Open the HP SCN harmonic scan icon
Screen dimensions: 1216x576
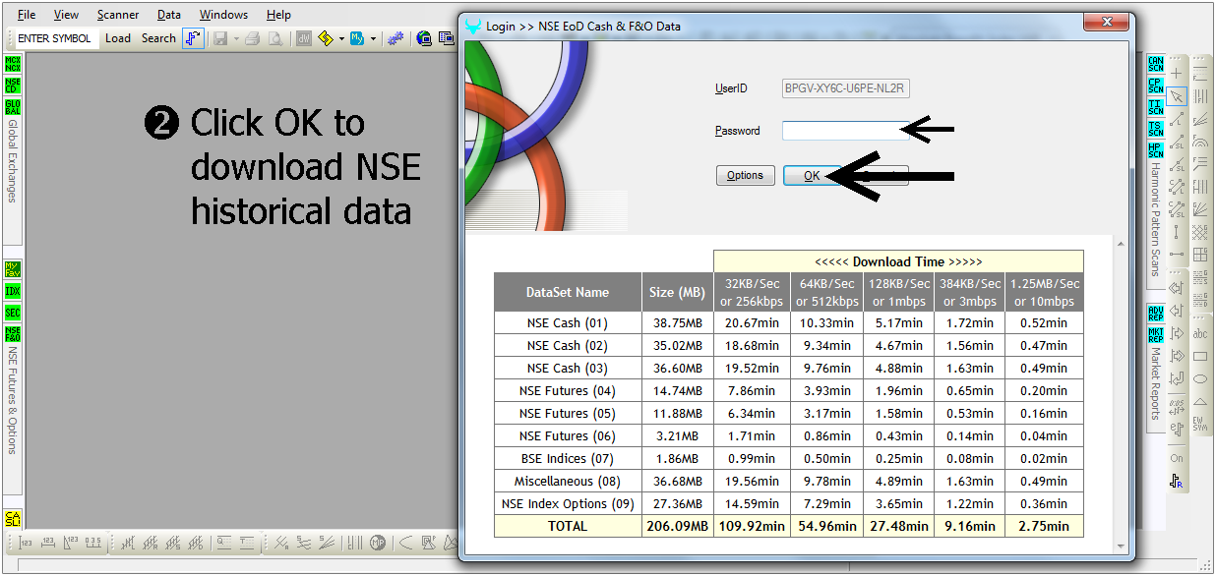pyautogui.click(x=1156, y=150)
